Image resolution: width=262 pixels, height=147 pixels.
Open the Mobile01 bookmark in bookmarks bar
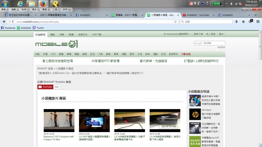tap(24, 28)
